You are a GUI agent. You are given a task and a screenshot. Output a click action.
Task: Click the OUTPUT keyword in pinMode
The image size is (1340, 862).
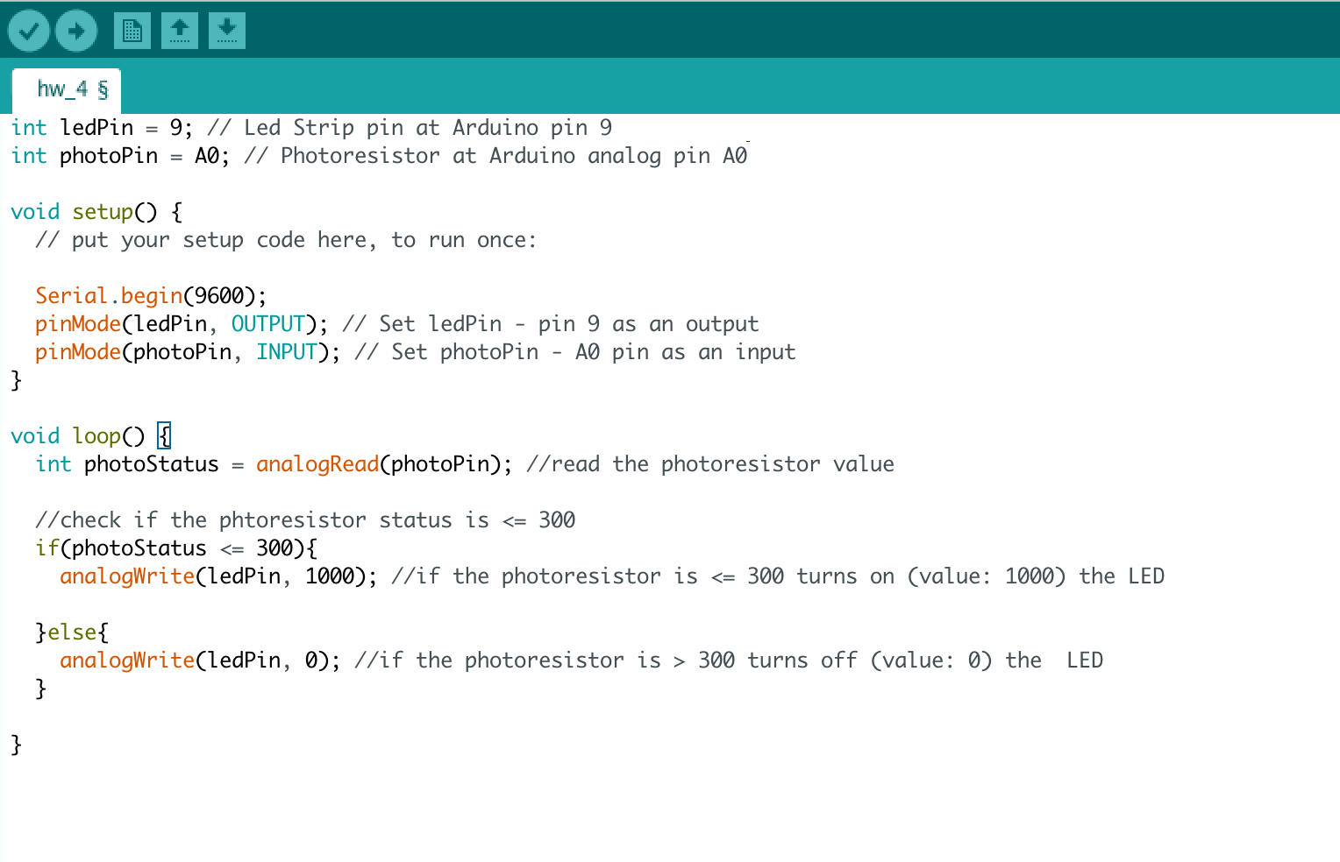coord(267,324)
